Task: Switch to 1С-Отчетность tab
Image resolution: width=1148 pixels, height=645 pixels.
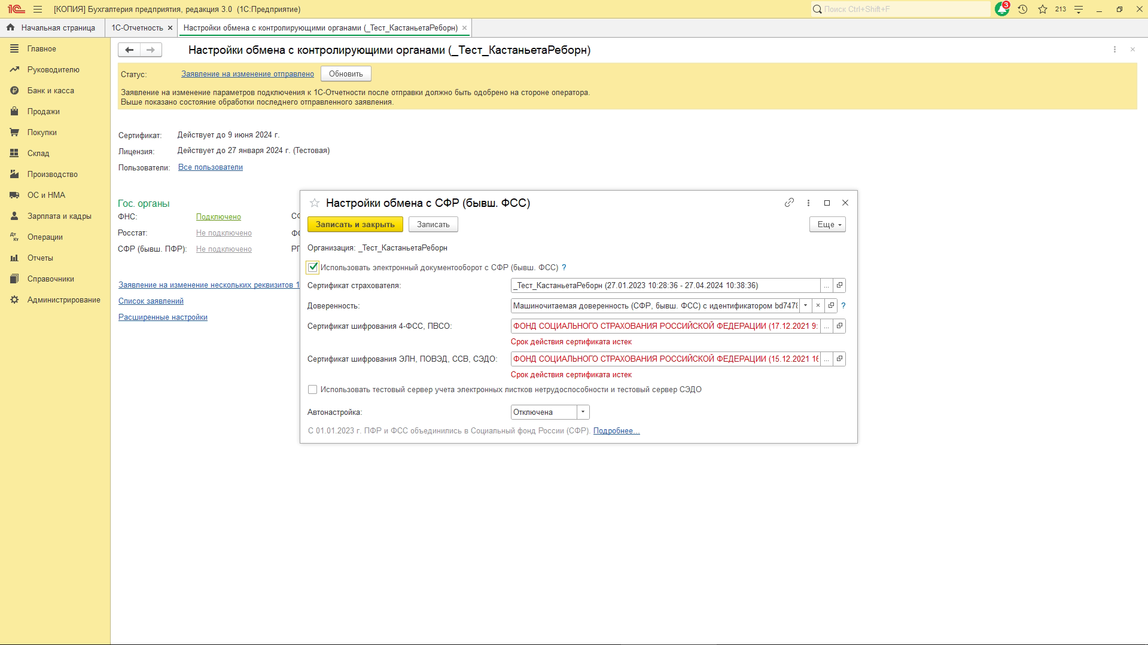Action: [137, 28]
